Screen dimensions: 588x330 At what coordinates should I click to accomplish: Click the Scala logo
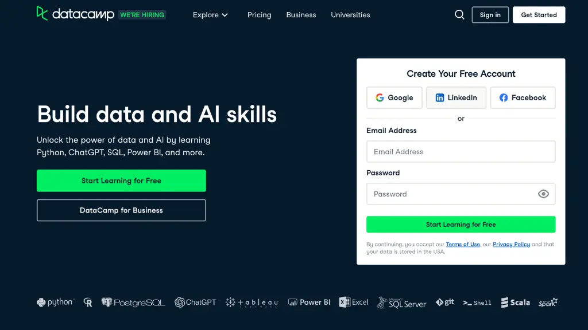pos(515,302)
